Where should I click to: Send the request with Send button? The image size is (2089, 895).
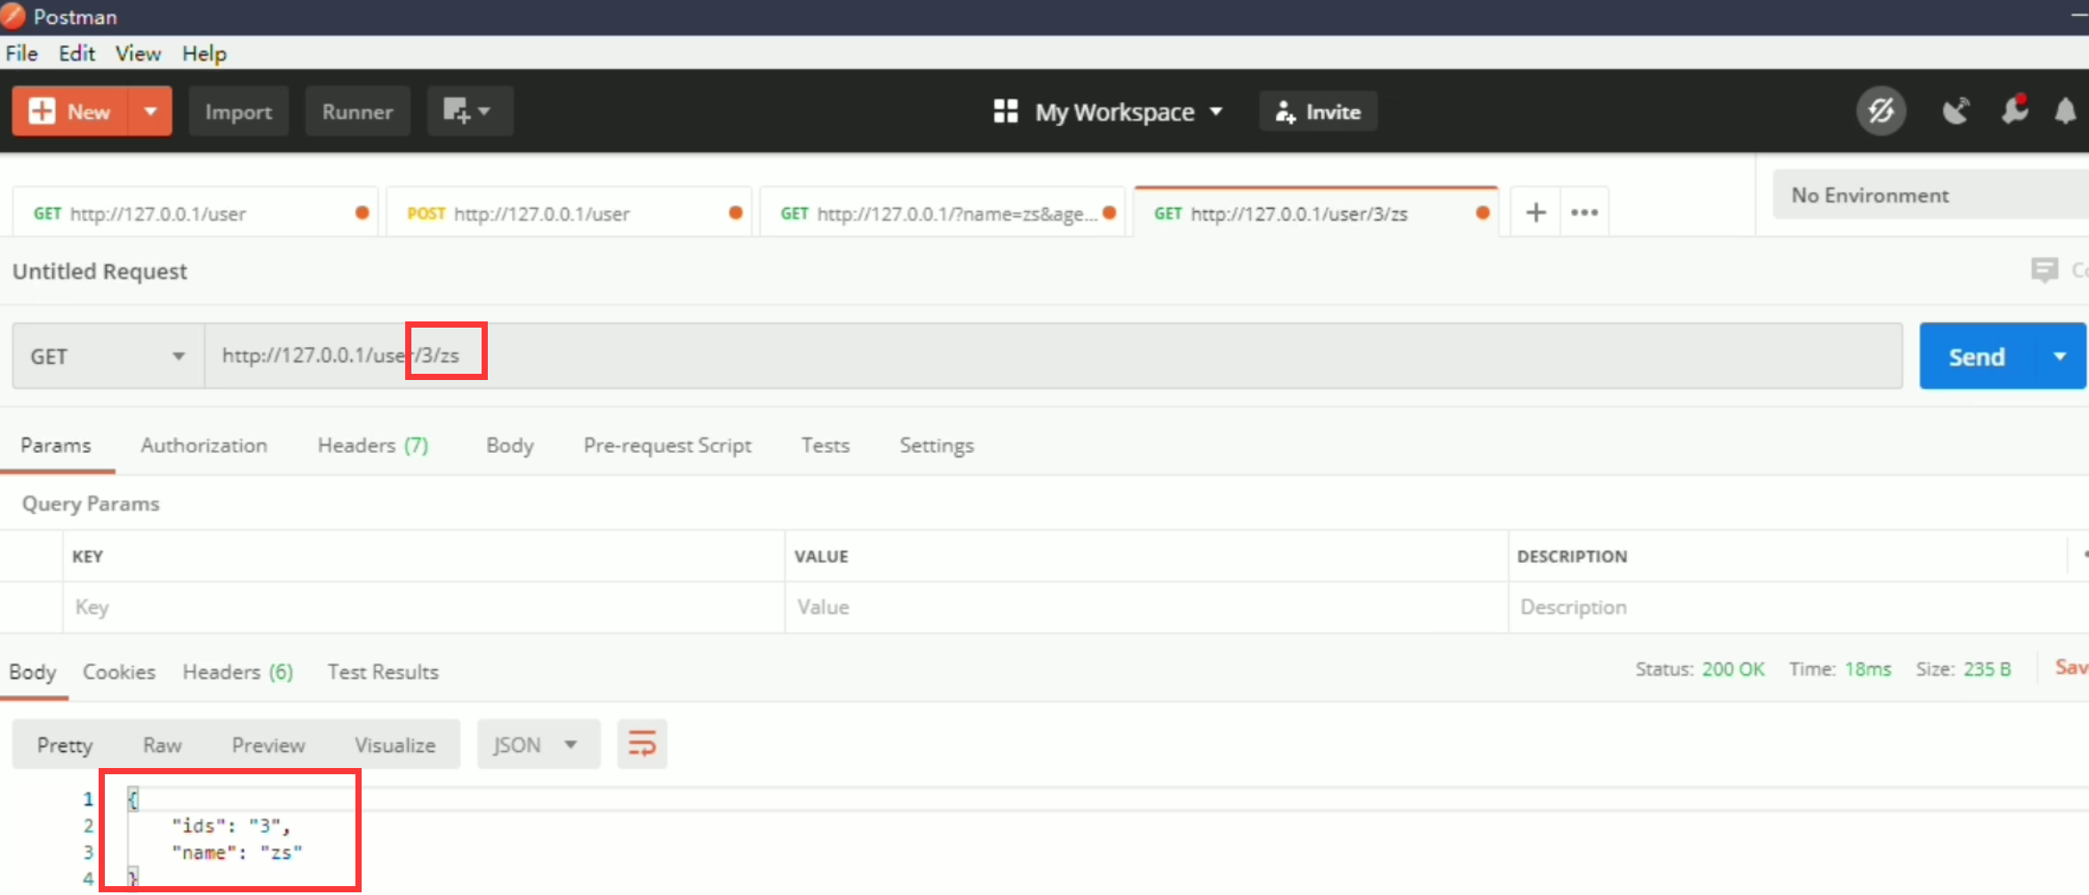(x=1976, y=356)
